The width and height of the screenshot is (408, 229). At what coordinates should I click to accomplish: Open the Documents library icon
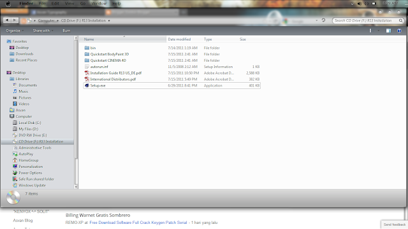click(x=15, y=85)
